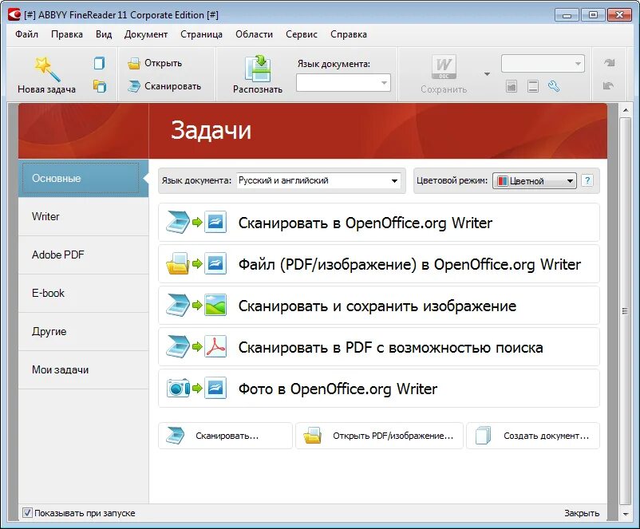Click the image view icon under save format box
This screenshot has height=529, width=640.
point(512,86)
